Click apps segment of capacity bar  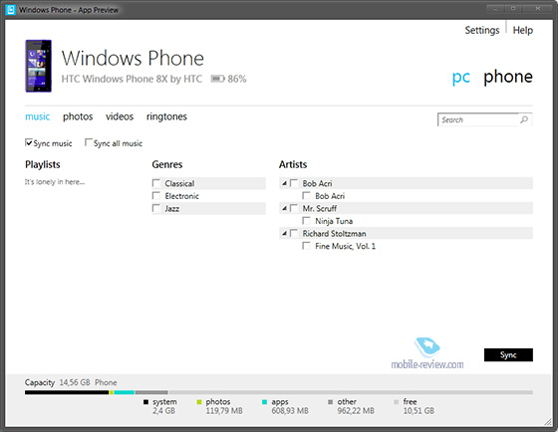tap(125, 392)
